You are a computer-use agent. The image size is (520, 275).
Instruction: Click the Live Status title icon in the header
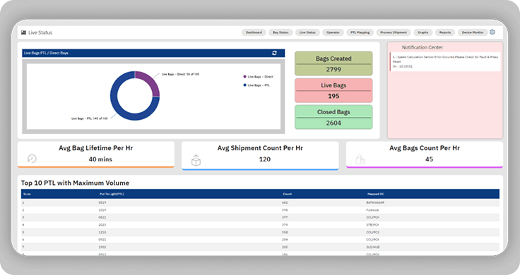pos(23,32)
